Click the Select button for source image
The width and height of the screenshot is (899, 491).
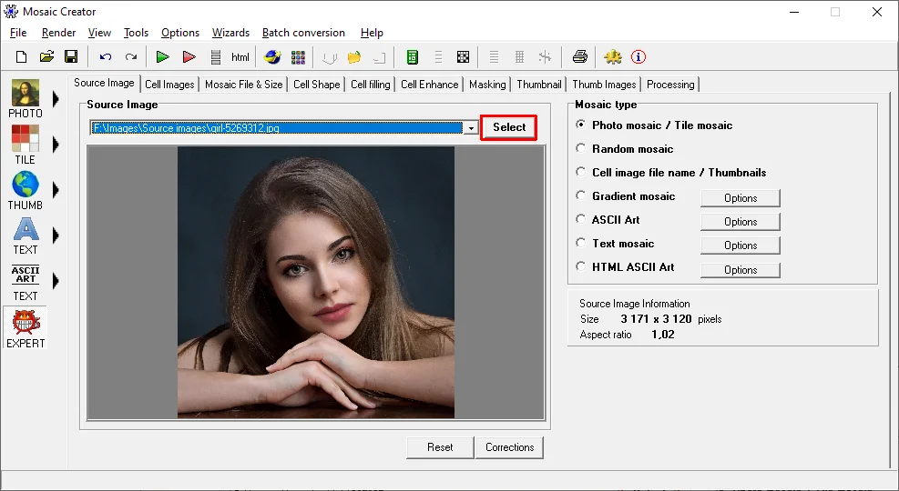(x=509, y=127)
